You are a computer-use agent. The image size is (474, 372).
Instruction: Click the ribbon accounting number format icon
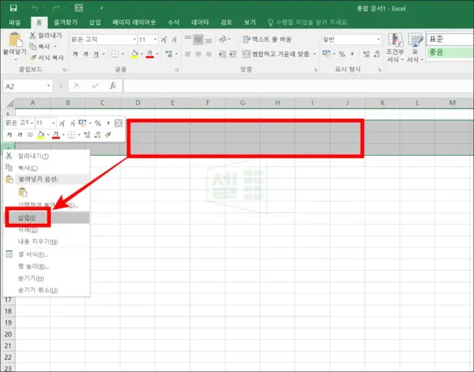click(x=326, y=54)
